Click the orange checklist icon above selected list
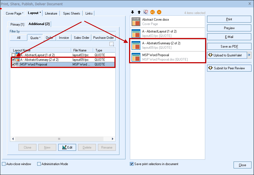 click(153, 12)
